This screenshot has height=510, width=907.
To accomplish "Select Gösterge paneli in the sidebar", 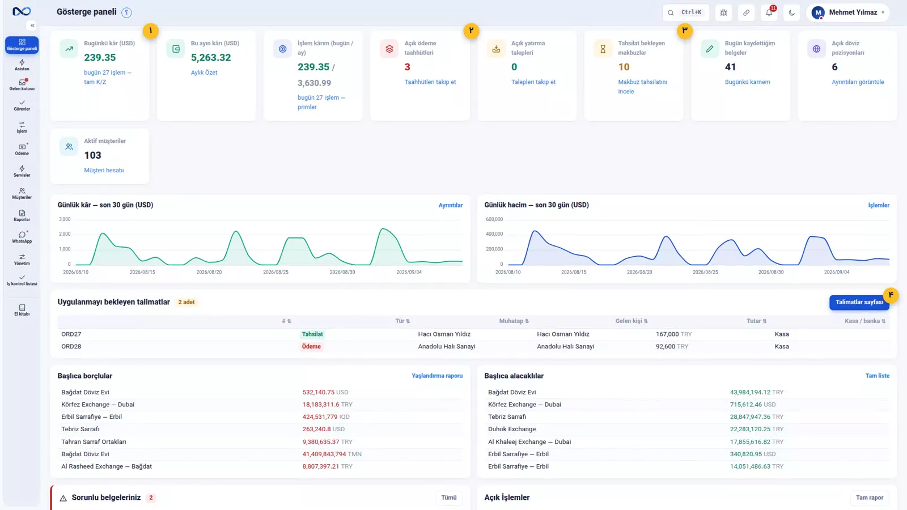I will point(22,45).
